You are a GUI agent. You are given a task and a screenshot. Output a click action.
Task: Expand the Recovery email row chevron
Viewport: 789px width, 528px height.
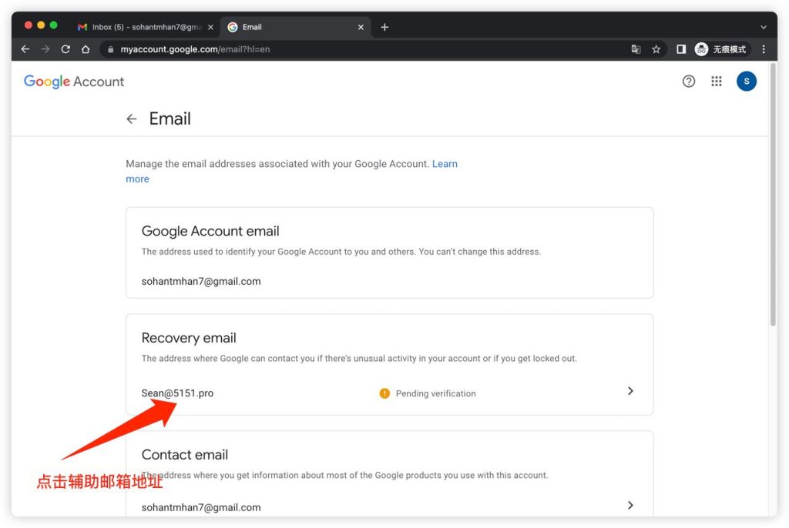pos(630,391)
